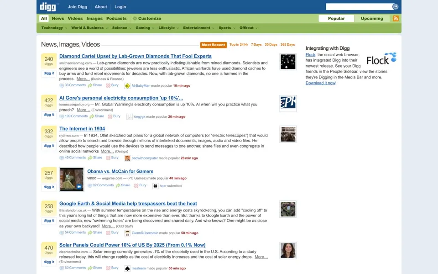Open the Images tab

click(94, 18)
